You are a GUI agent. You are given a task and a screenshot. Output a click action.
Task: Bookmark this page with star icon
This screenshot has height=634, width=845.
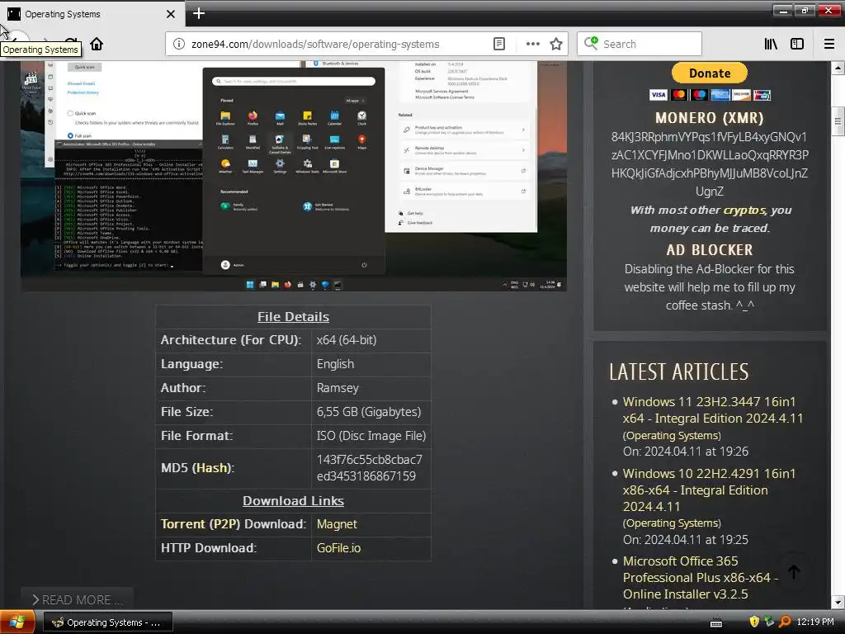click(x=556, y=45)
